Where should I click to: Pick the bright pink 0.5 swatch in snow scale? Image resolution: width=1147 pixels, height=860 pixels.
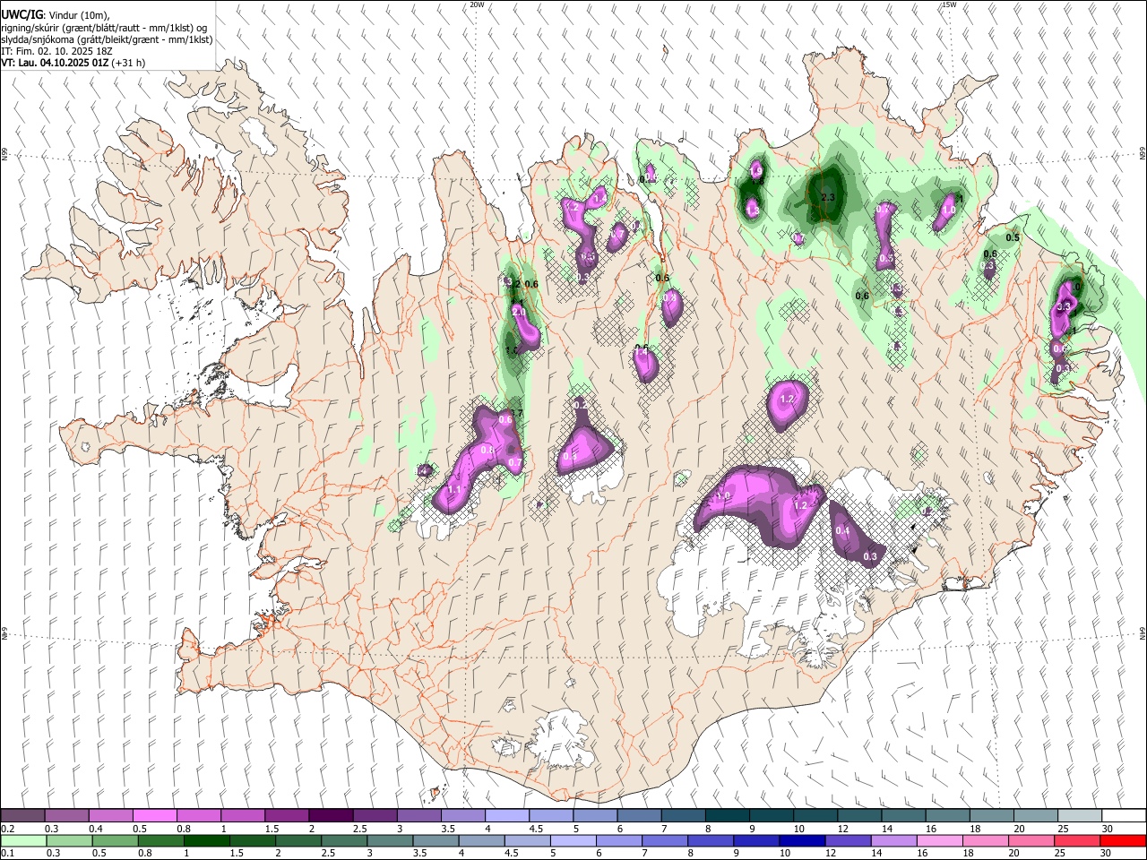[x=154, y=815]
